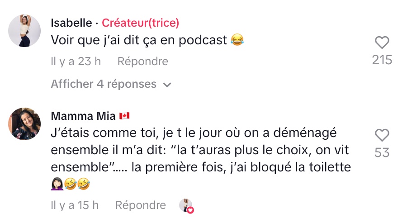Expand Afficher 4 réponses replies
Image resolution: width=407 pixels, height=218 pixels.
point(111,84)
